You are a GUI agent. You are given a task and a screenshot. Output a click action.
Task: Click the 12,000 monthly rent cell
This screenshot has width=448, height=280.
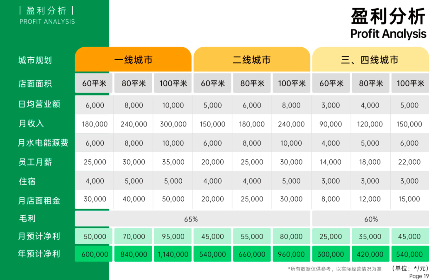pyautogui.click(x=370, y=199)
